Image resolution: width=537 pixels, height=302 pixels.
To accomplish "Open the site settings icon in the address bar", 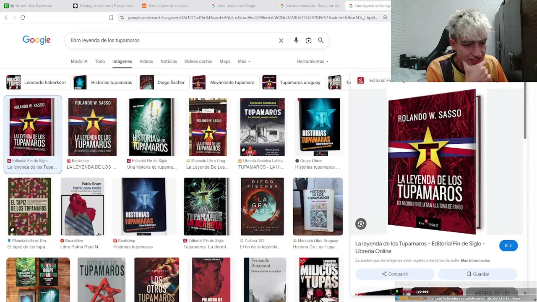I will [x=122, y=18].
